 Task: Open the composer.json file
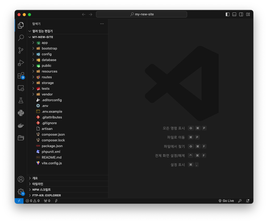coord(68,135)
